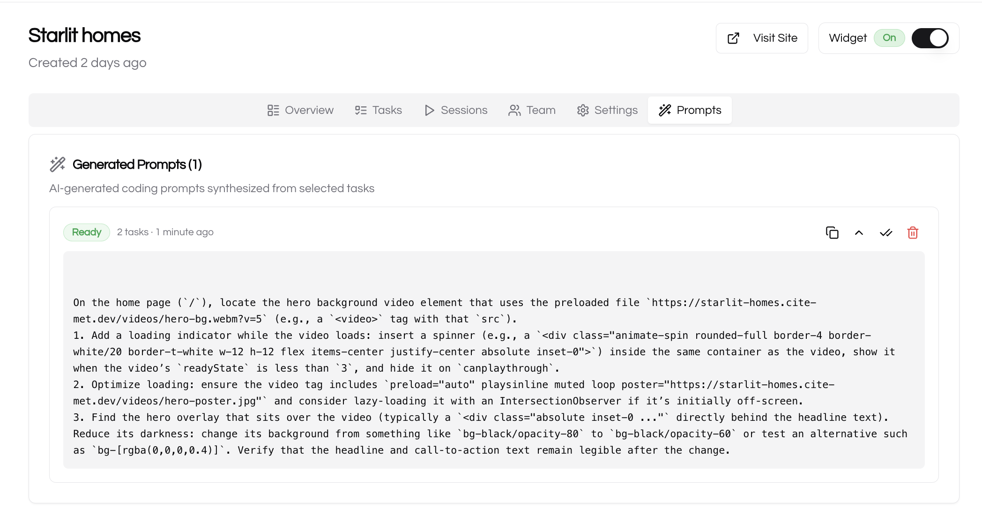Select the Prompts tab
982x523 pixels.
click(690, 110)
